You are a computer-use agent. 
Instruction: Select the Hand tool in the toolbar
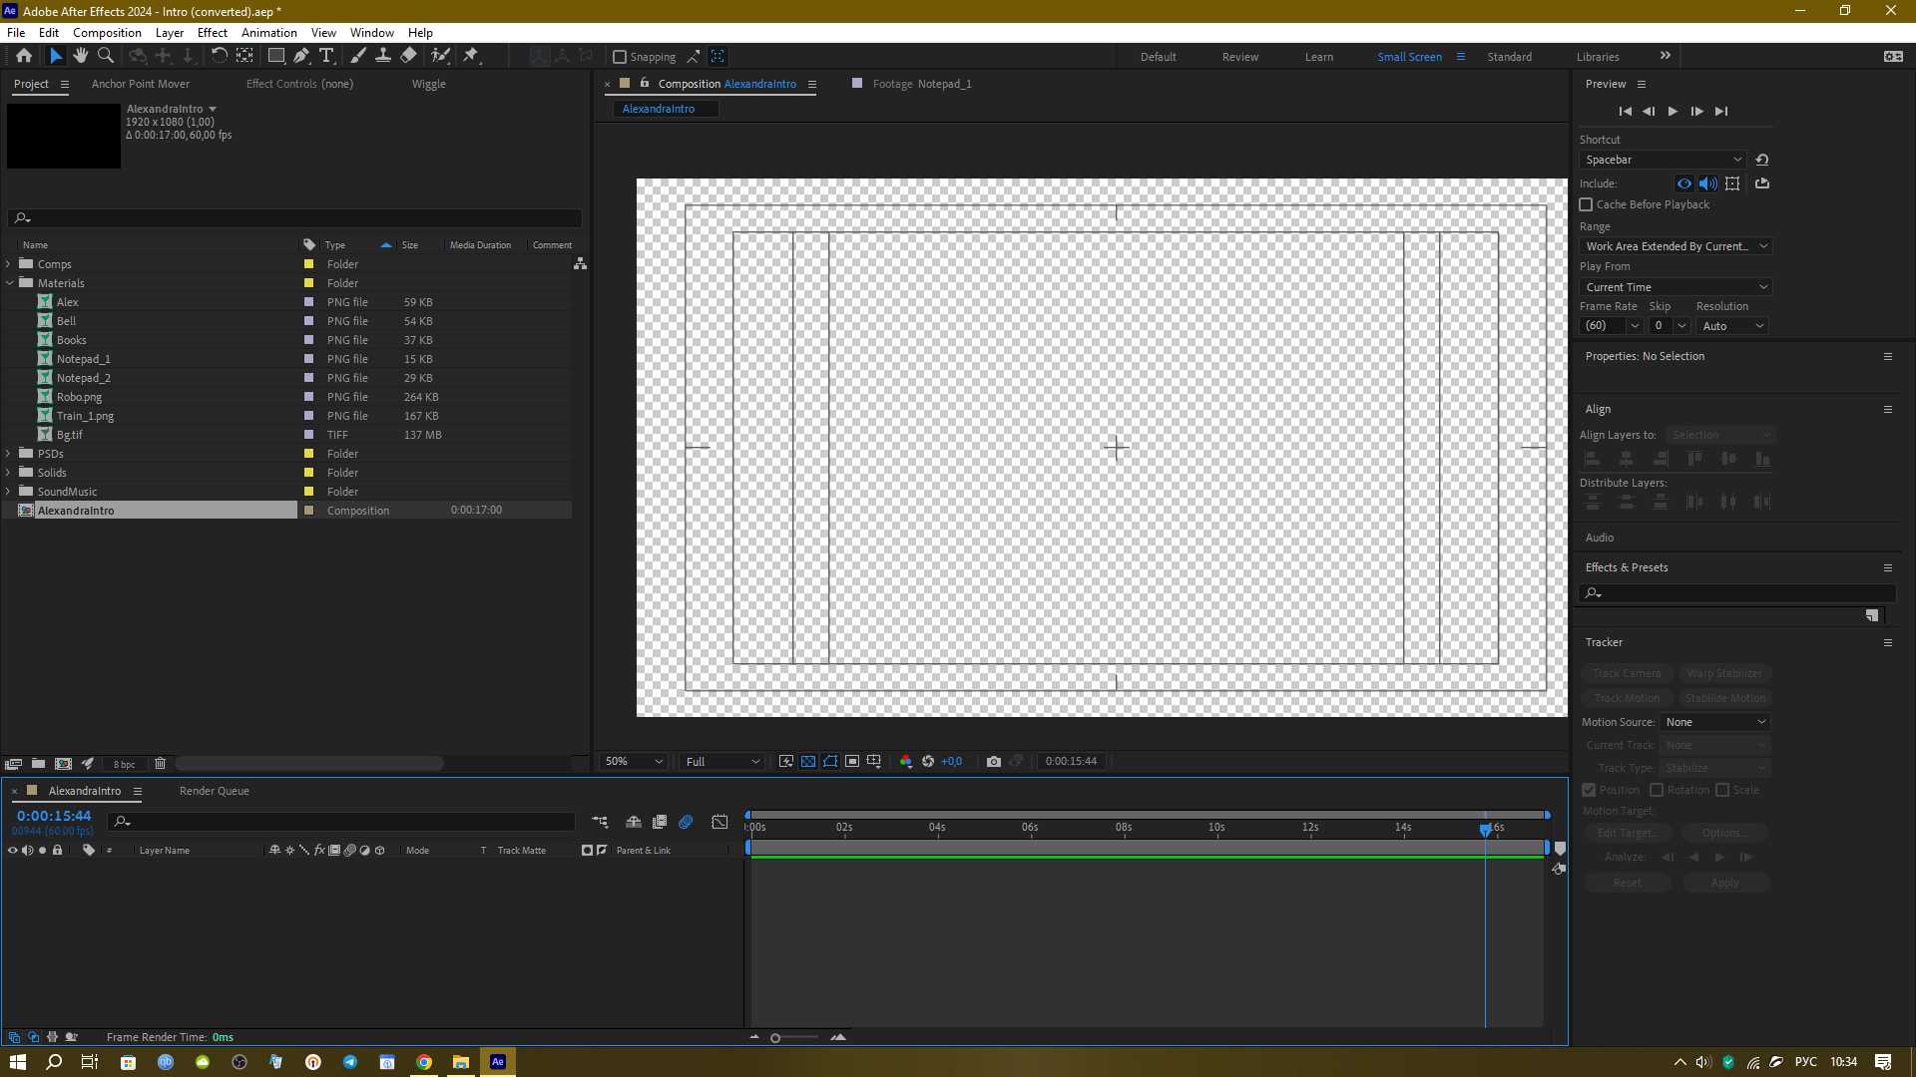[81, 56]
